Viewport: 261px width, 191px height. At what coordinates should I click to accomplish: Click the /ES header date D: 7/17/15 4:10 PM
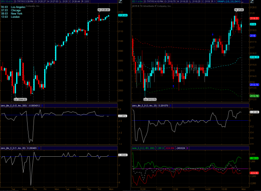tap(154, 2)
